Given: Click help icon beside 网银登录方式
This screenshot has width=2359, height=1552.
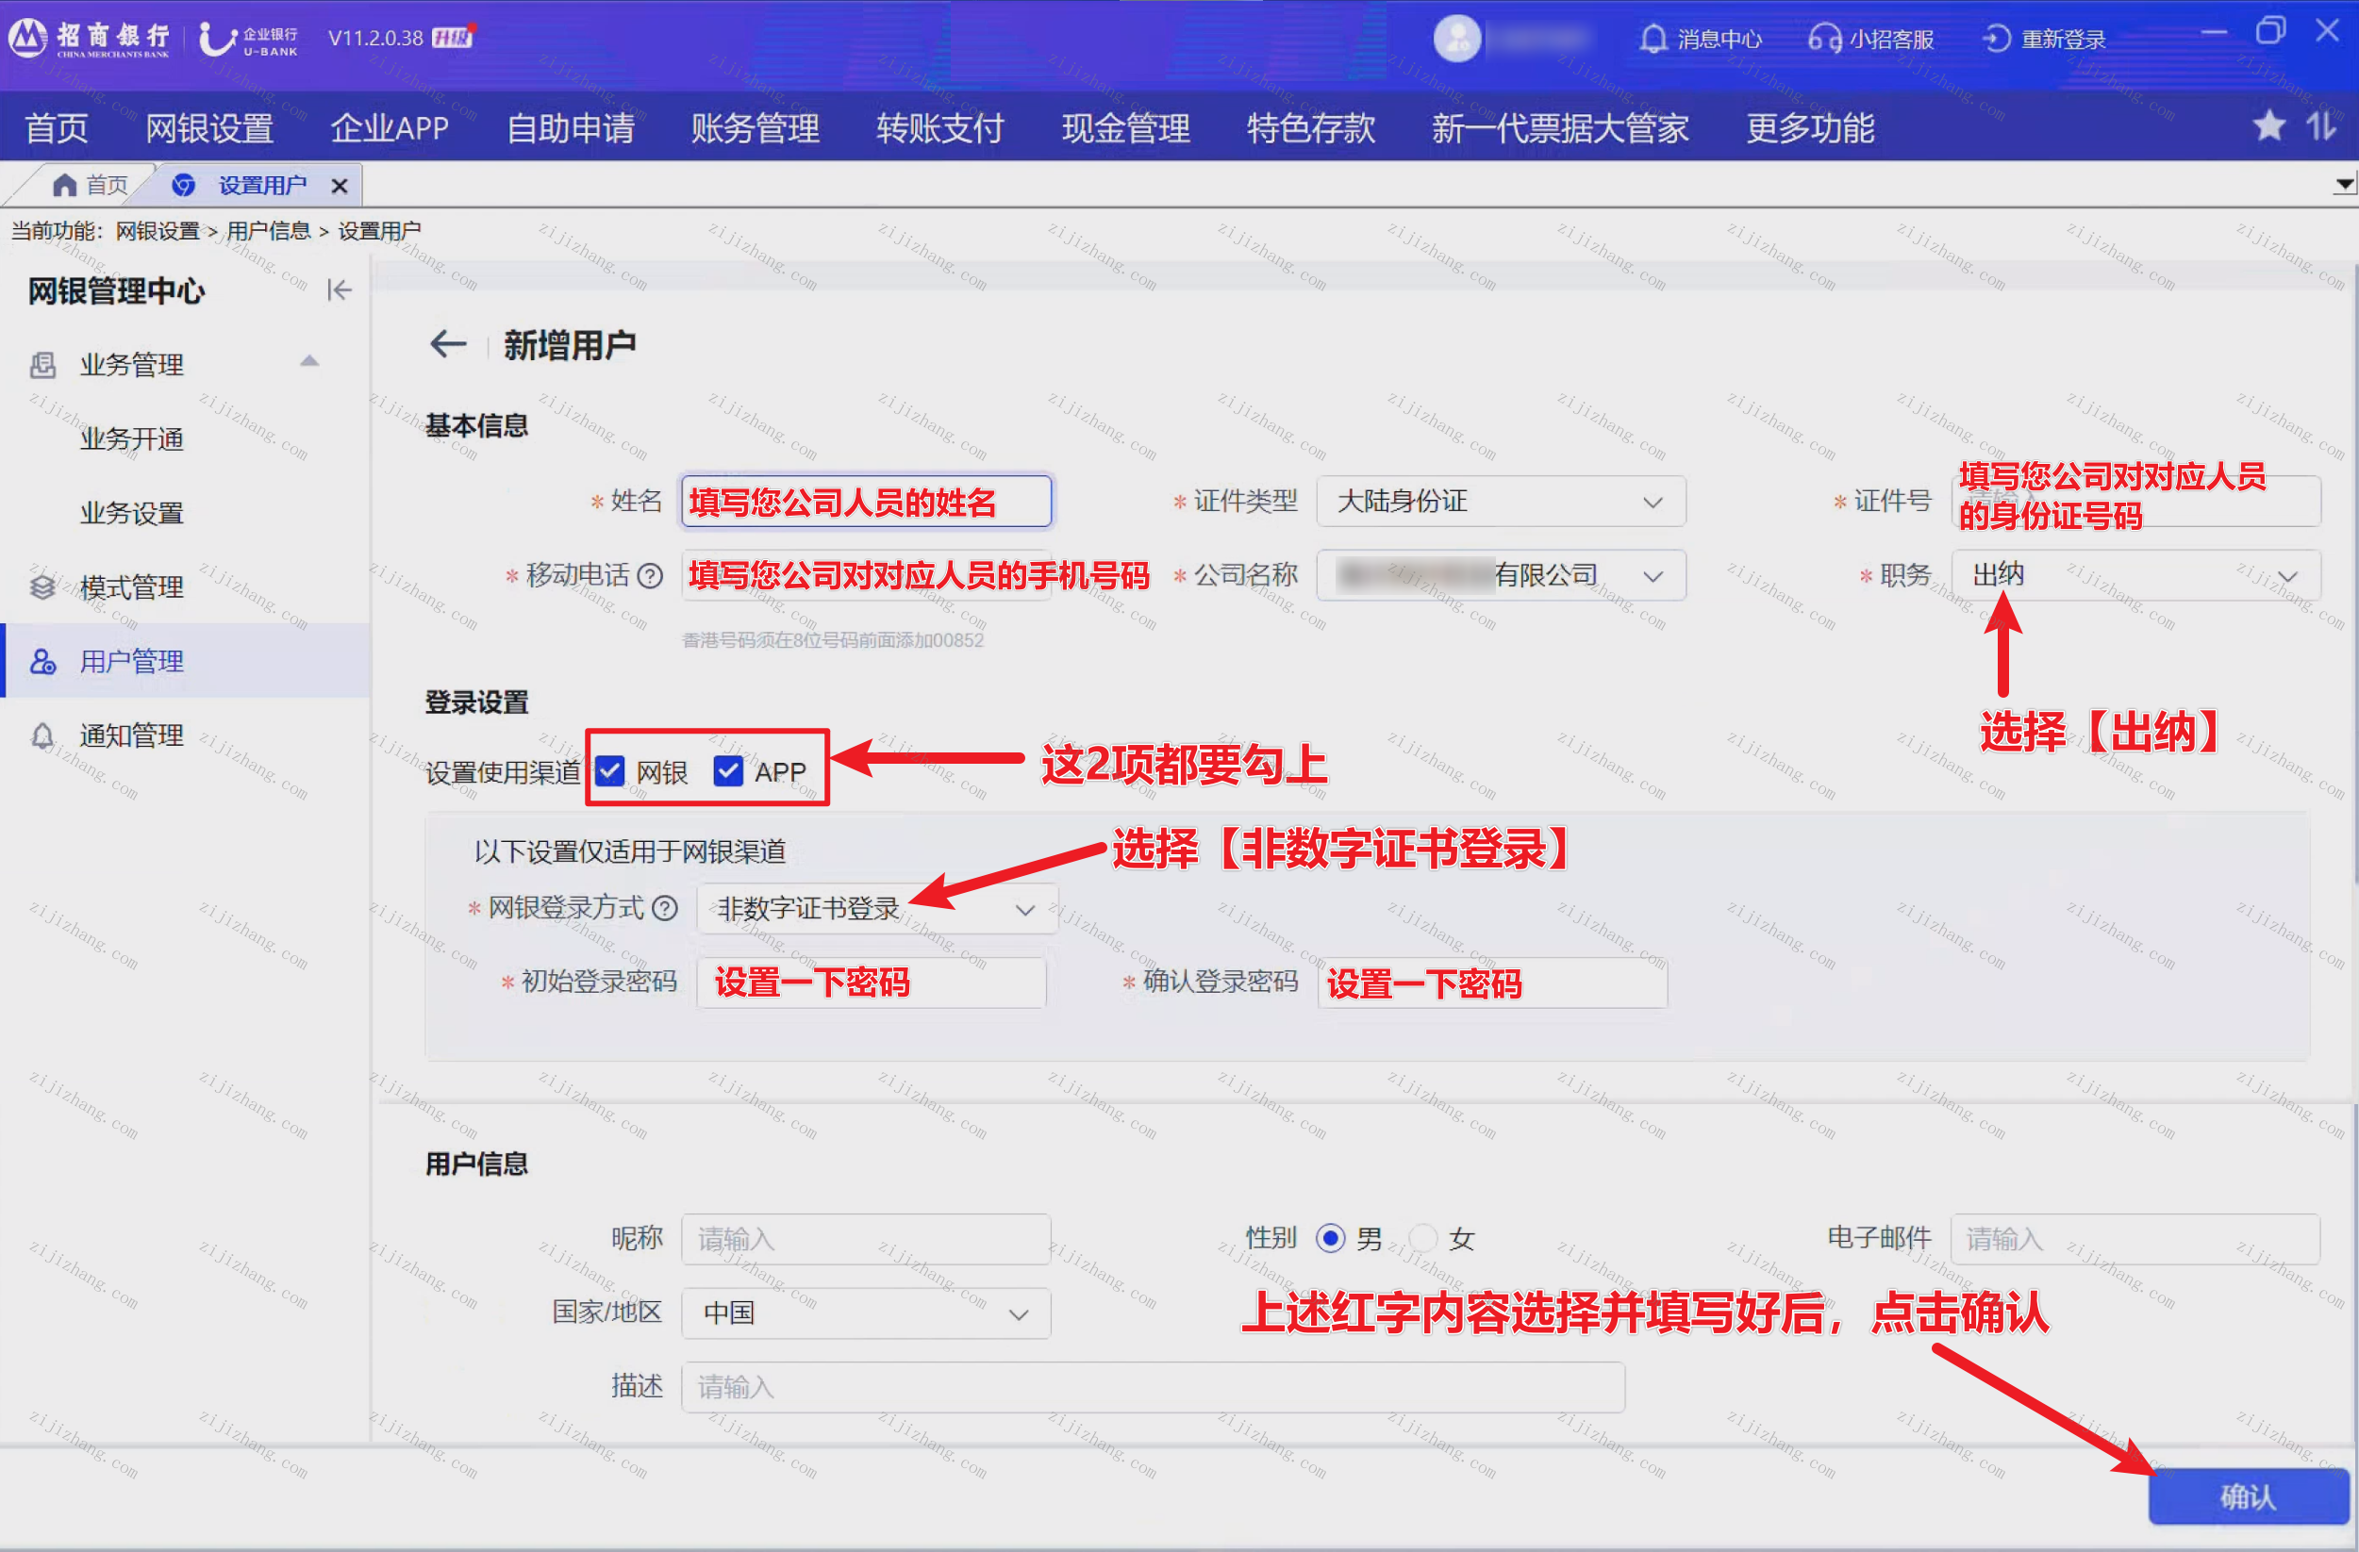Looking at the screenshot, I should click(x=666, y=908).
